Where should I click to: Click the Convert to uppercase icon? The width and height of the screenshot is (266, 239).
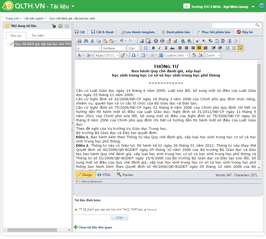[x=201, y=55]
